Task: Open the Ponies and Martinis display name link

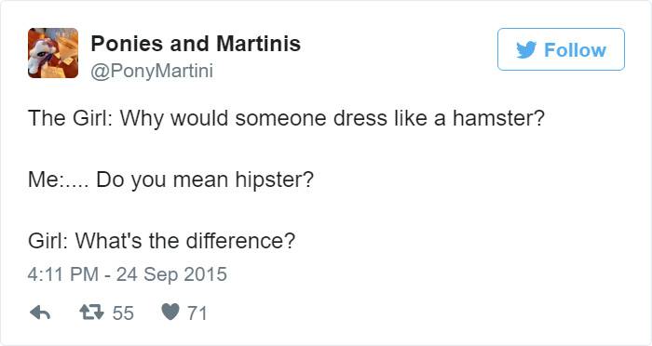Action: pos(196,43)
